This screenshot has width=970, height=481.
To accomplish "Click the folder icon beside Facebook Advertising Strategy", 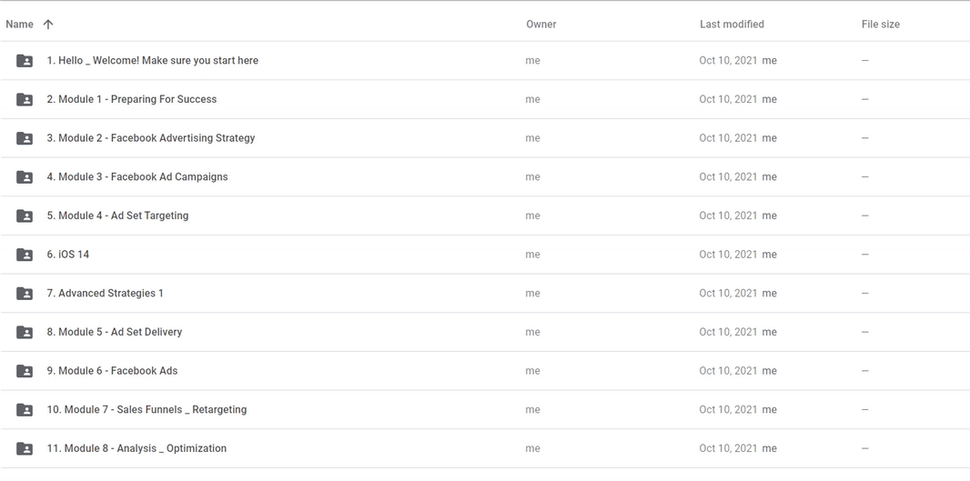I will (x=25, y=138).
